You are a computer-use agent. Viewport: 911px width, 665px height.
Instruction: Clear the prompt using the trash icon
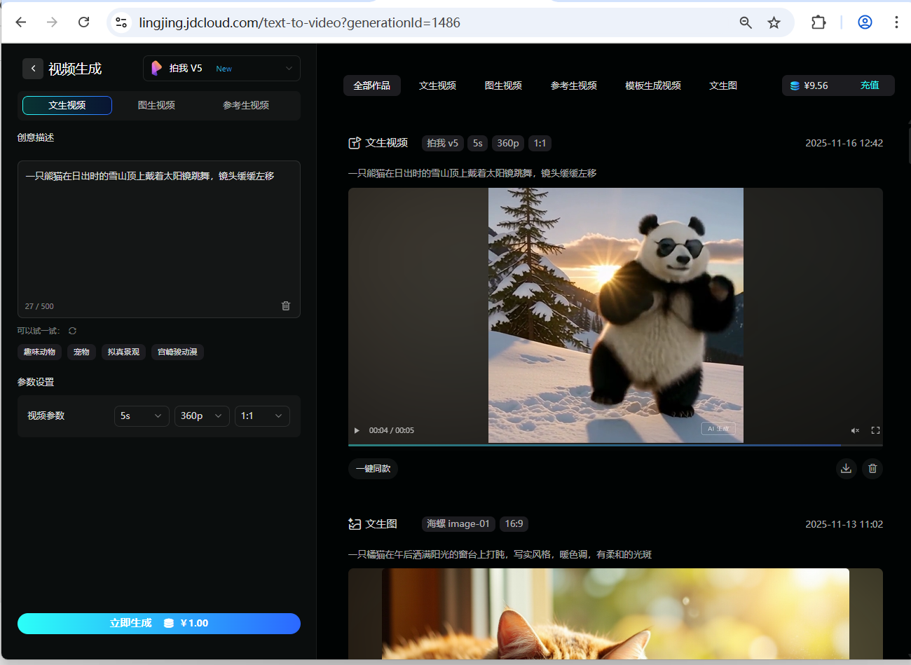285,306
